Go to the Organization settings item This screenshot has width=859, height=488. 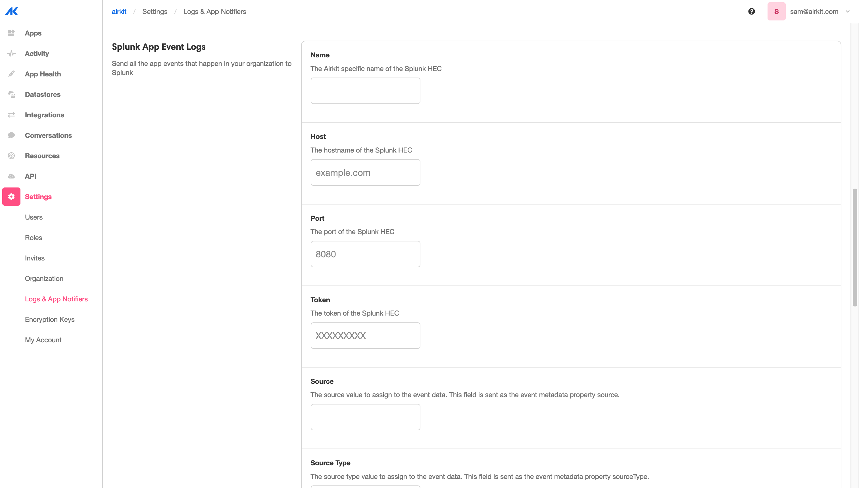point(44,278)
